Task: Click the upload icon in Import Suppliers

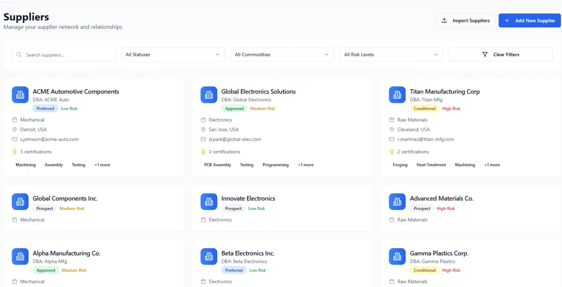Action: pos(444,21)
